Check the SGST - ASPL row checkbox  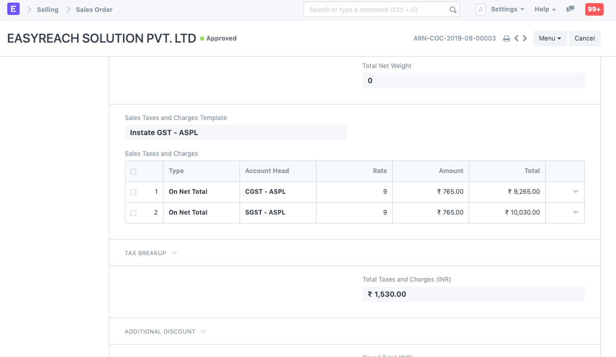(133, 213)
